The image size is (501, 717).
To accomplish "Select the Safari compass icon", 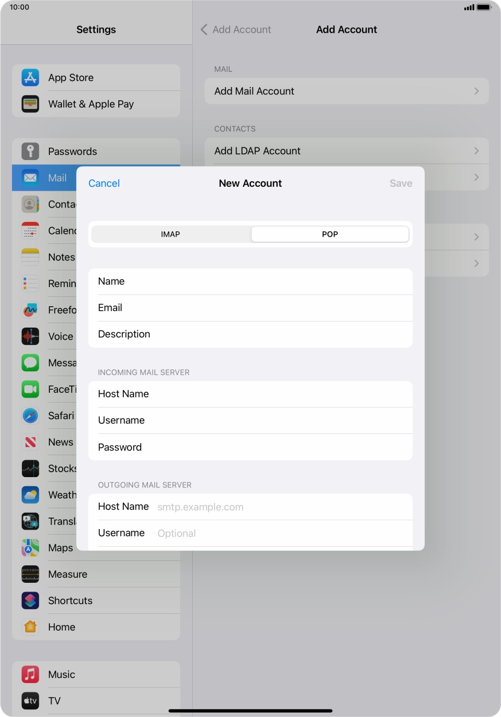I will 30,415.
